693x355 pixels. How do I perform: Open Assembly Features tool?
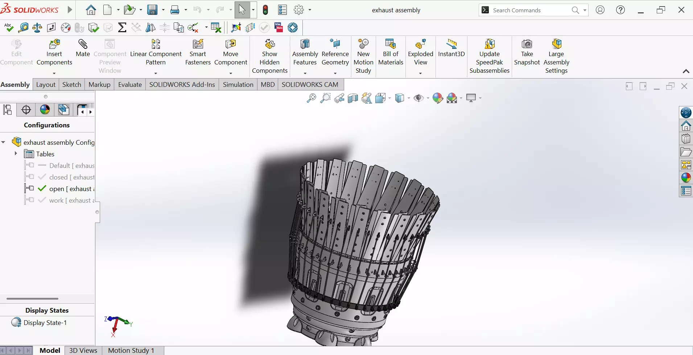pos(305,52)
